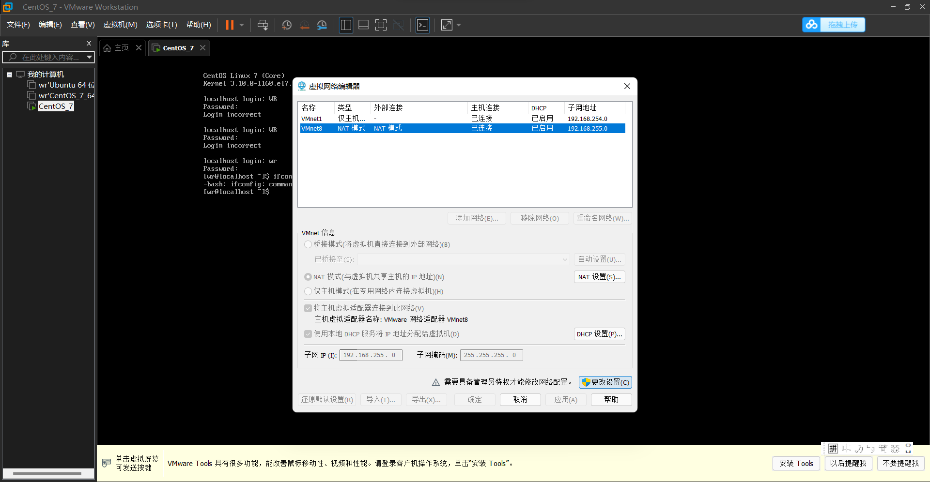Open the snapshot manager wrench-clock icon
This screenshot has width=930, height=482.
(322, 25)
